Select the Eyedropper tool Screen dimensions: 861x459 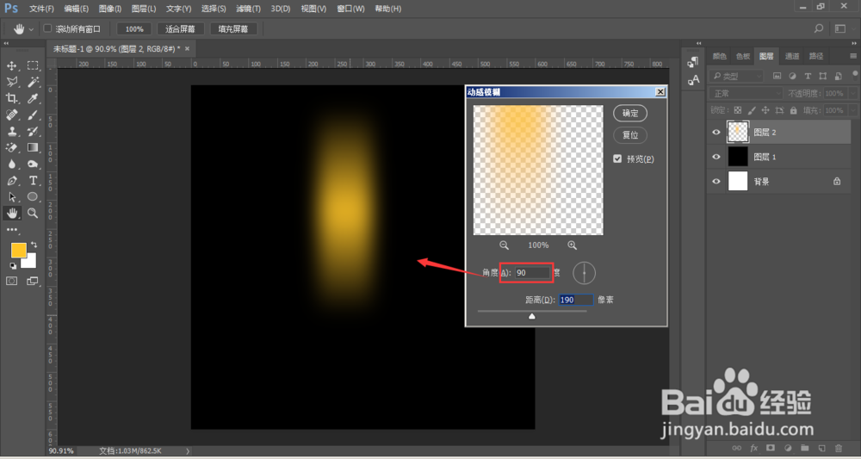[x=33, y=98]
